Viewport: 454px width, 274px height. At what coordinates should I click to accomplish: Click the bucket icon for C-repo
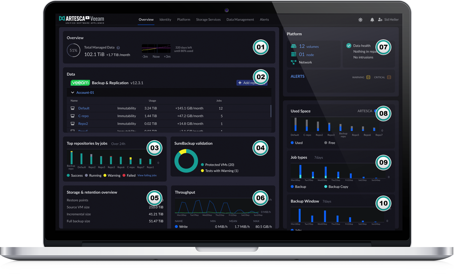[73, 116]
